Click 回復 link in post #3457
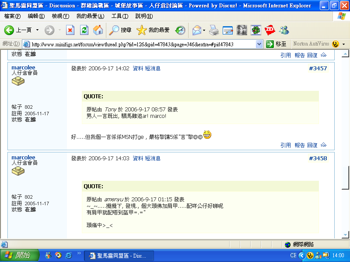The width and height of the screenshot is (350, 262). (312, 145)
